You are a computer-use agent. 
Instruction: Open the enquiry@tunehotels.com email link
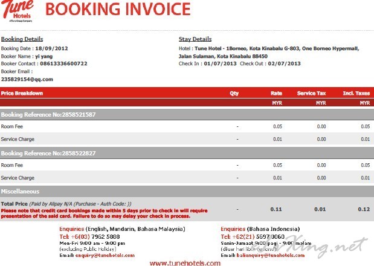[x=105, y=256]
